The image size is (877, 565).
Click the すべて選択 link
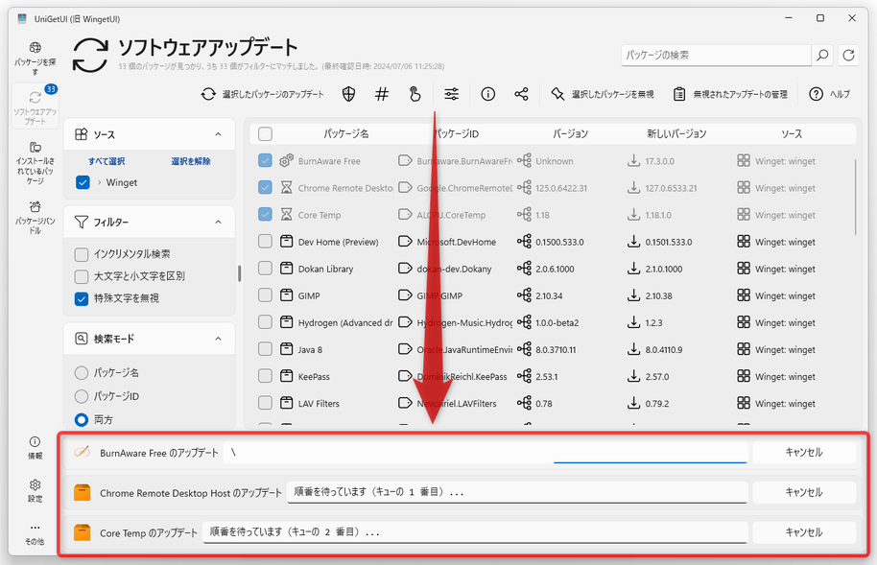pos(107,161)
